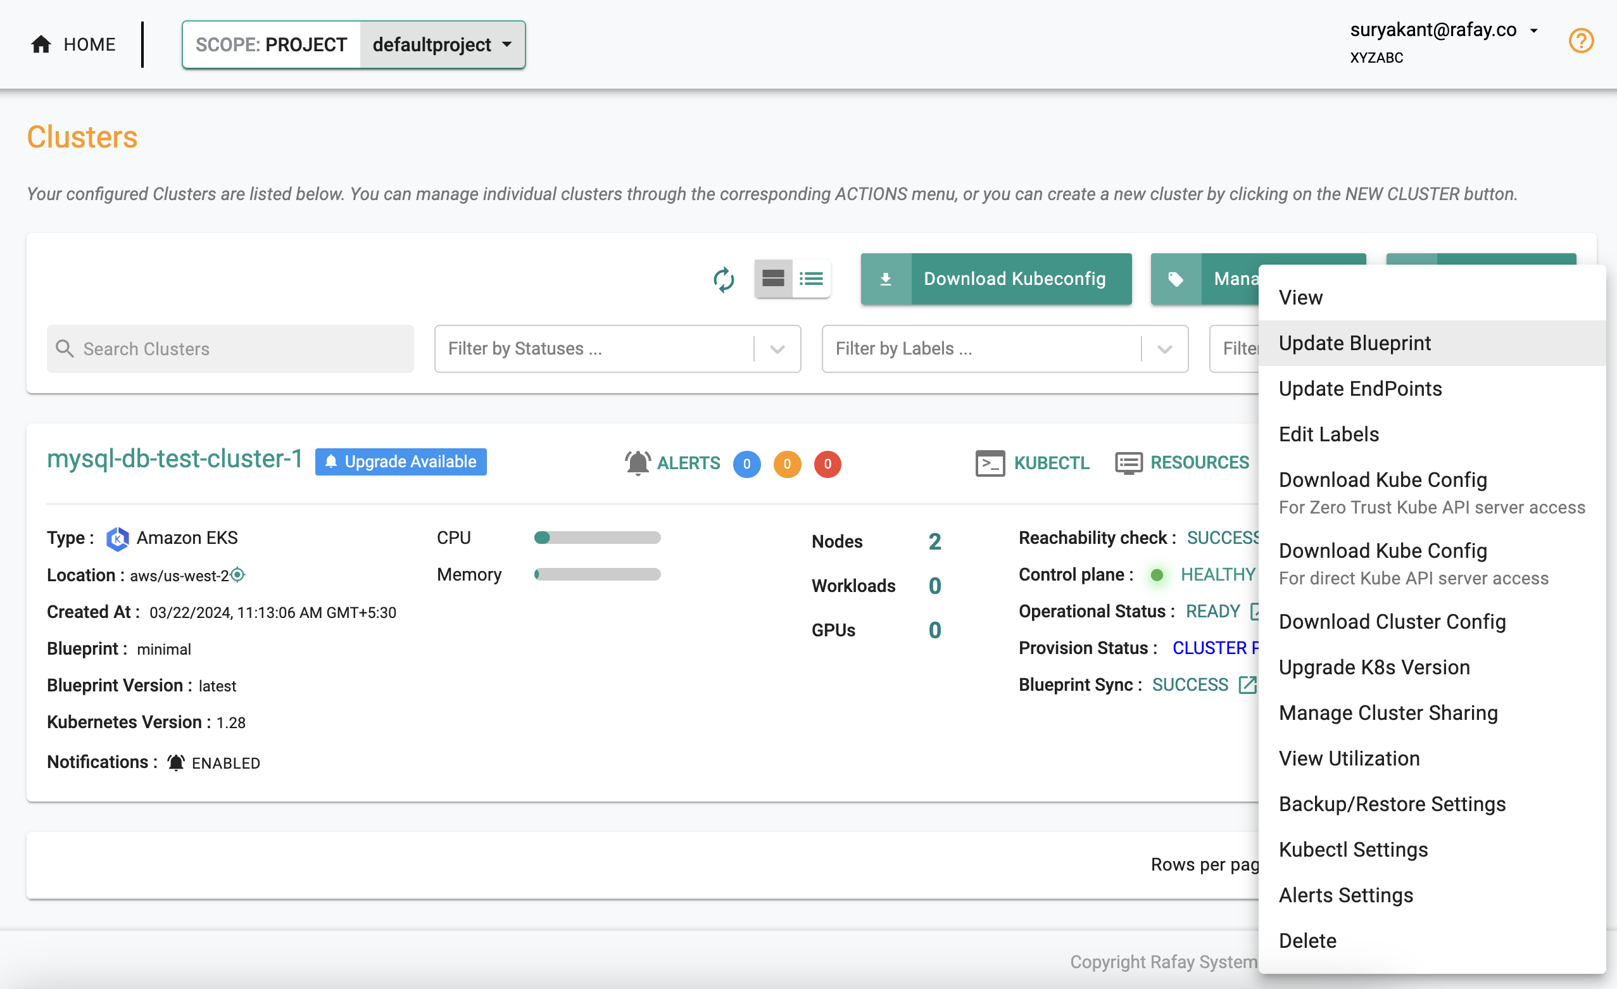Open Kubectl Settings menu item
1617x989 pixels.
pyautogui.click(x=1432, y=849)
